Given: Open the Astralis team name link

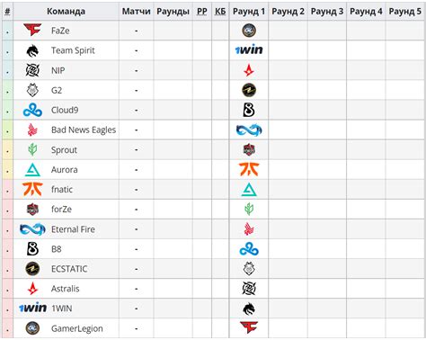Looking at the screenshot, I should pos(66,289).
